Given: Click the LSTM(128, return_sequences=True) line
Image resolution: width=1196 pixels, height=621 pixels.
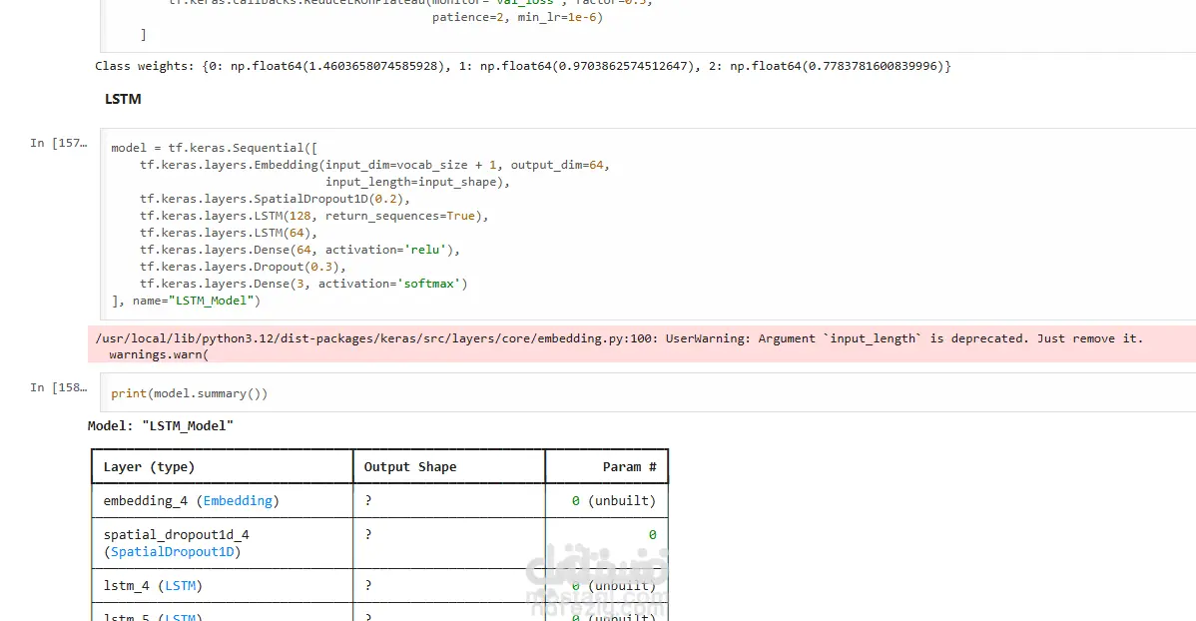Looking at the screenshot, I should click(x=313, y=216).
